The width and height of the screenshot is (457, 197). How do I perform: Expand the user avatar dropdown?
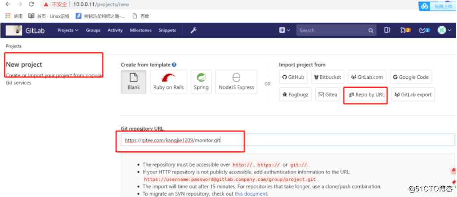point(444,30)
